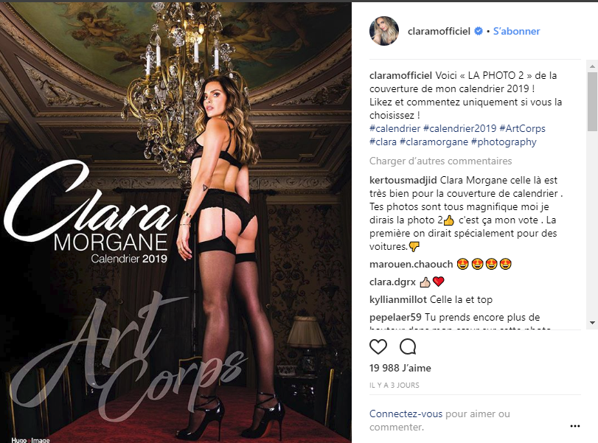Click the S'abonner follow button
This screenshot has width=598, height=443.
[x=516, y=31]
